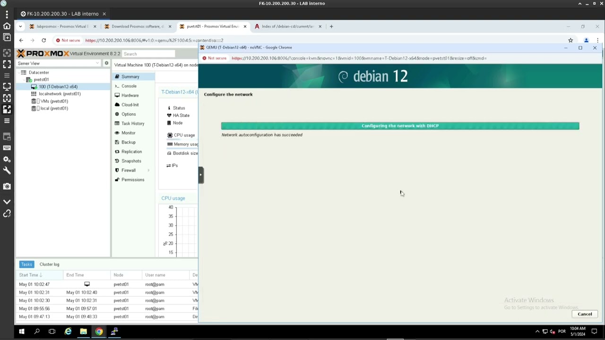Click the Proxmox search field
This screenshot has width=605, height=340.
(x=148, y=54)
